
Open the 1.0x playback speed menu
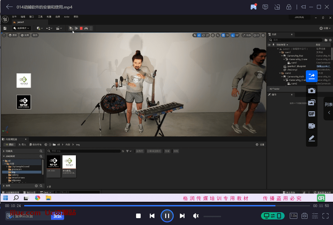(x=293, y=216)
